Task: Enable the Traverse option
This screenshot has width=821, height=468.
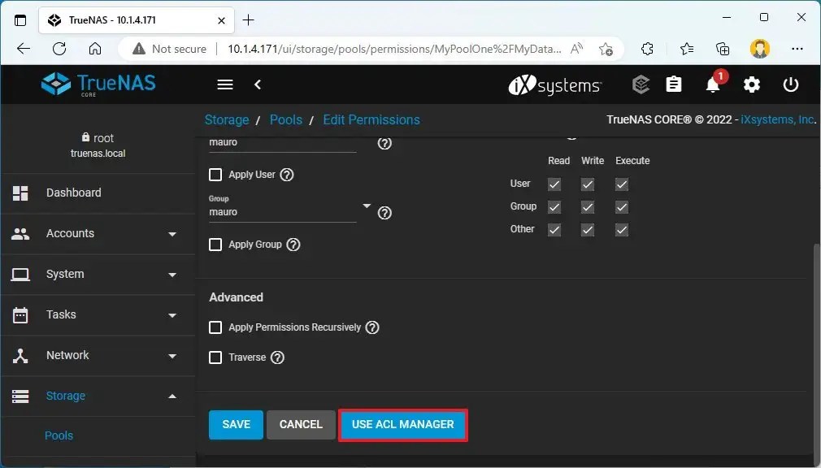Action: pos(215,357)
